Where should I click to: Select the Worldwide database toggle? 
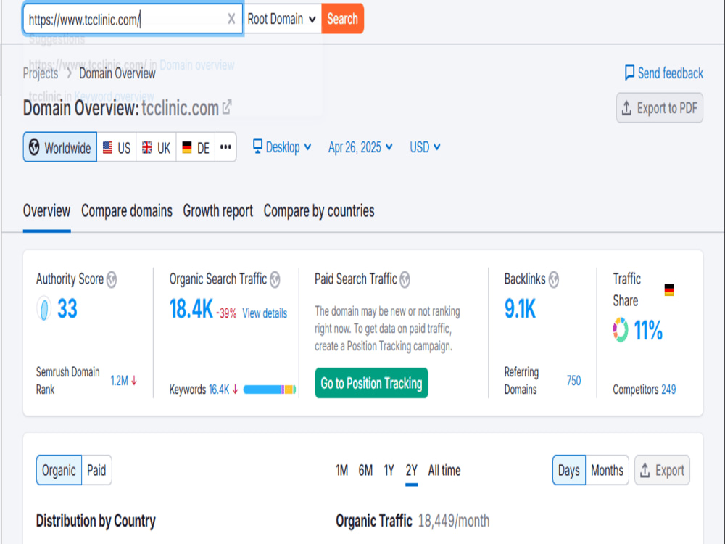60,147
